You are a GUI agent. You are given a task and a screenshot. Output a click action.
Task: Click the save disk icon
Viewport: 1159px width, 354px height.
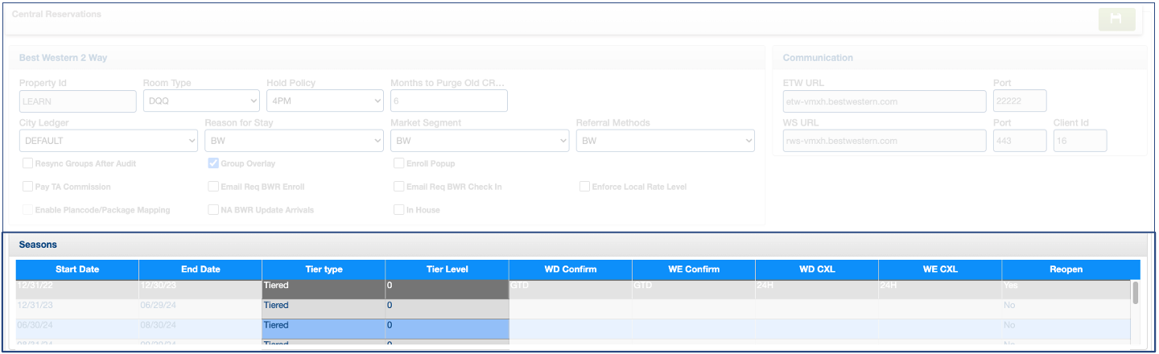tap(1116, 19)
